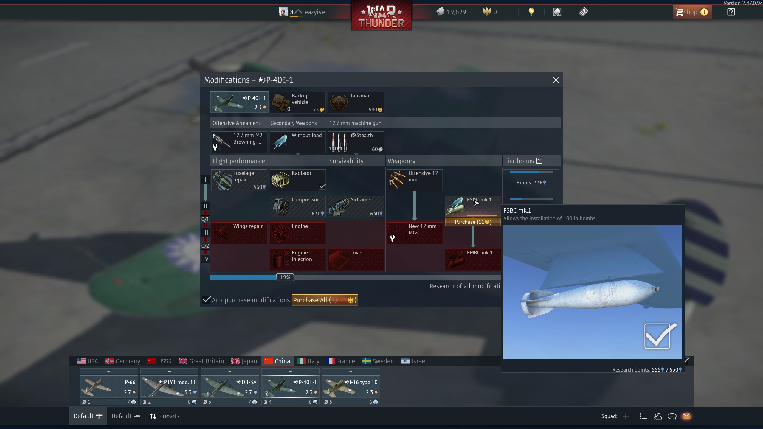Viewport: 763px width, 429px height.
Task: Switch to the USA nation tab
Action: pos(87,361)
